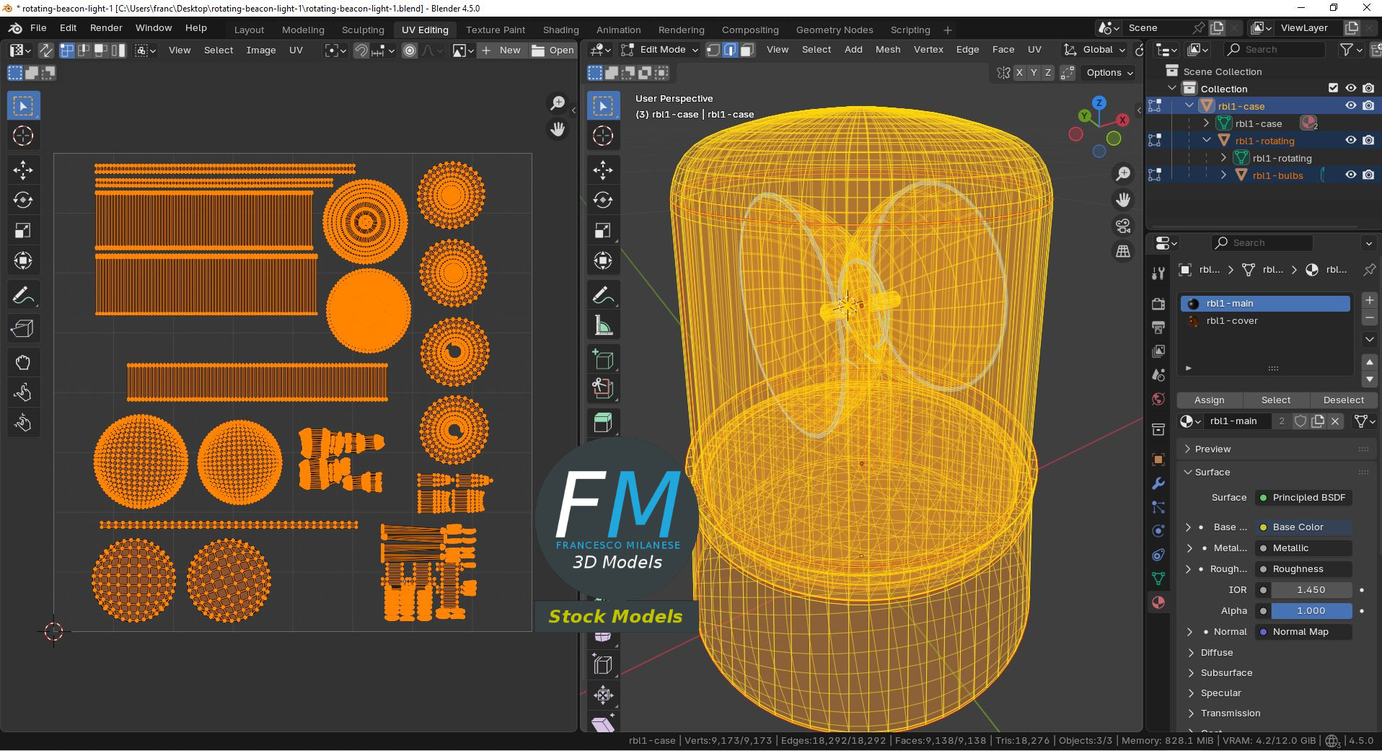Switch to edge select mode in 3D viewport
Image resolution: width=1382 pixels, height=751 pixels.
(x=730, y=50)
